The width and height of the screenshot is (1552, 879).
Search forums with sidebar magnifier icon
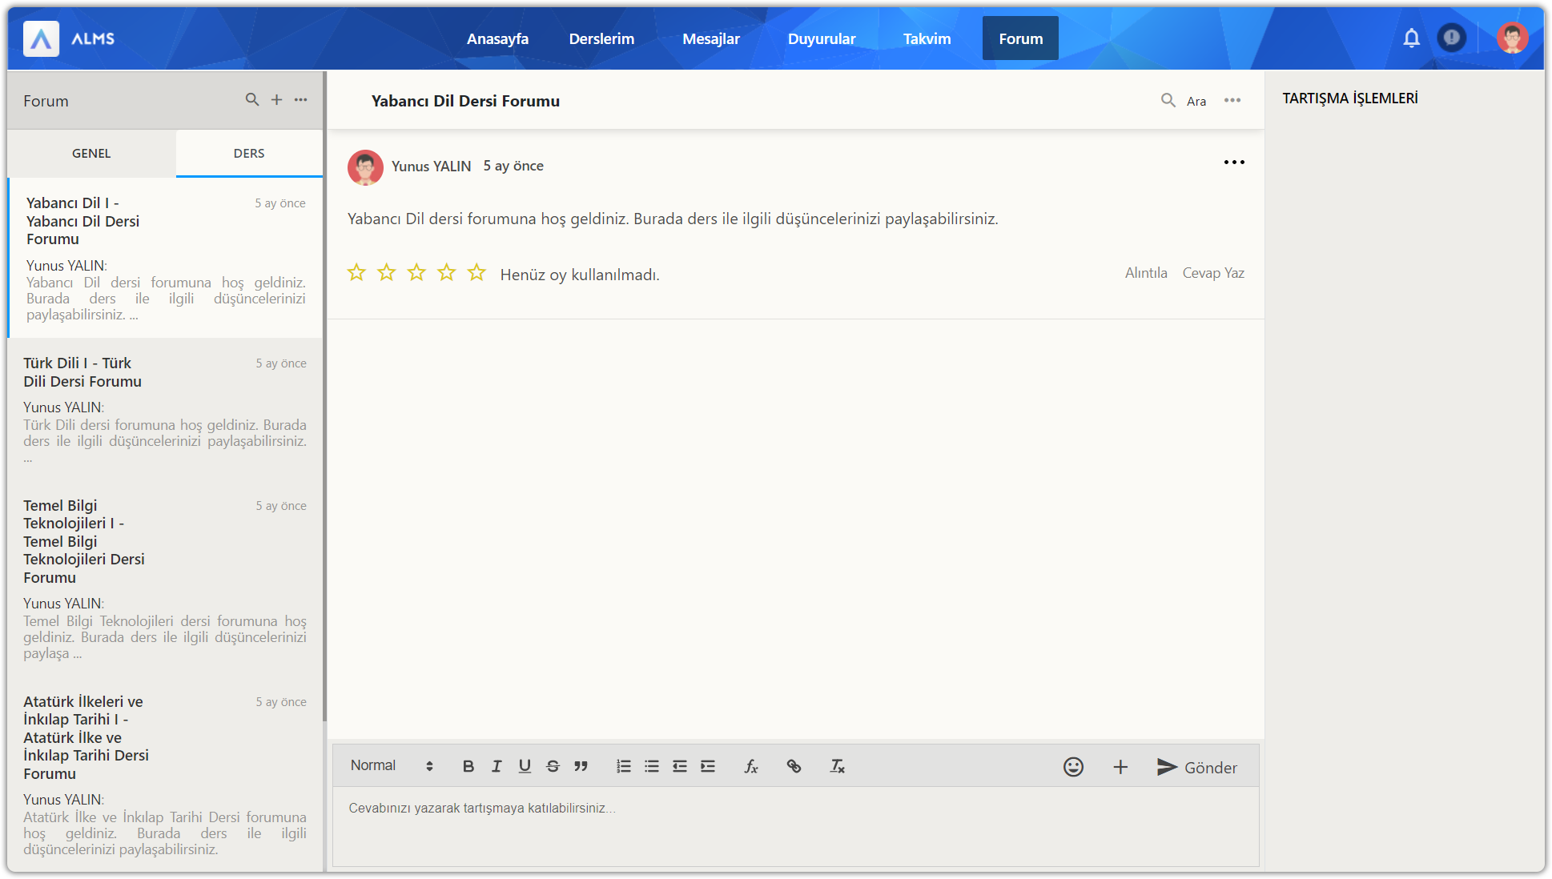[x=252, y=99]
